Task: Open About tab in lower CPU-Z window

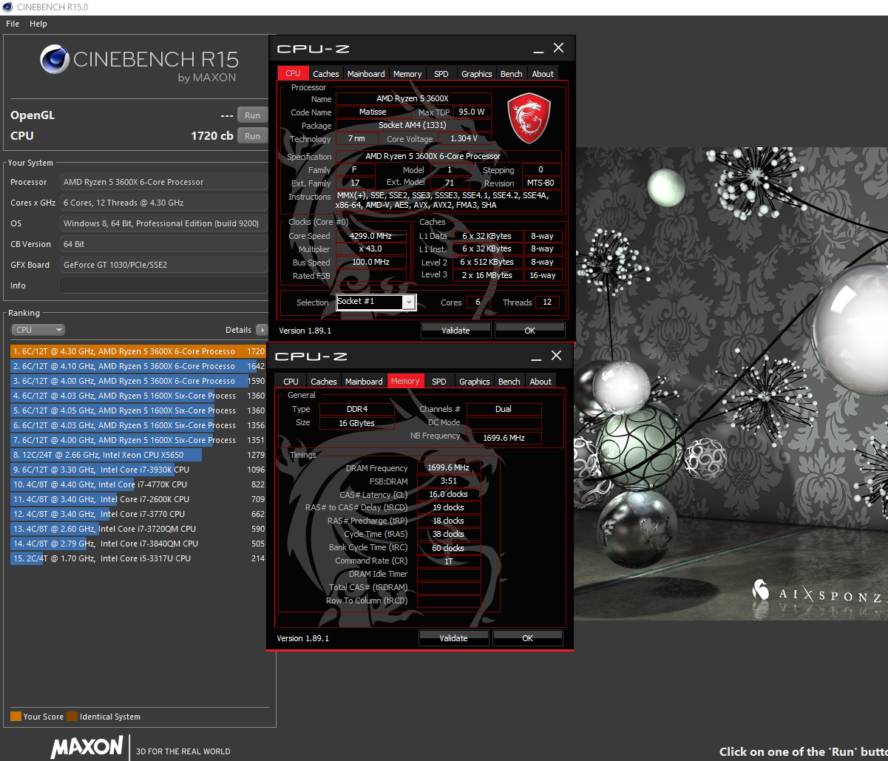Action: click(x=540, y=382)
